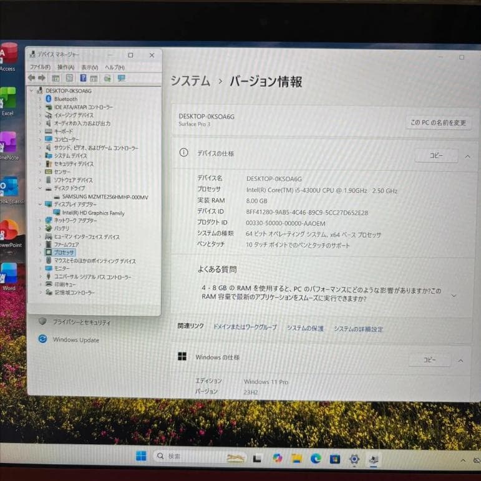Open Microsoft Edge from the taskbar

[316, 459]
